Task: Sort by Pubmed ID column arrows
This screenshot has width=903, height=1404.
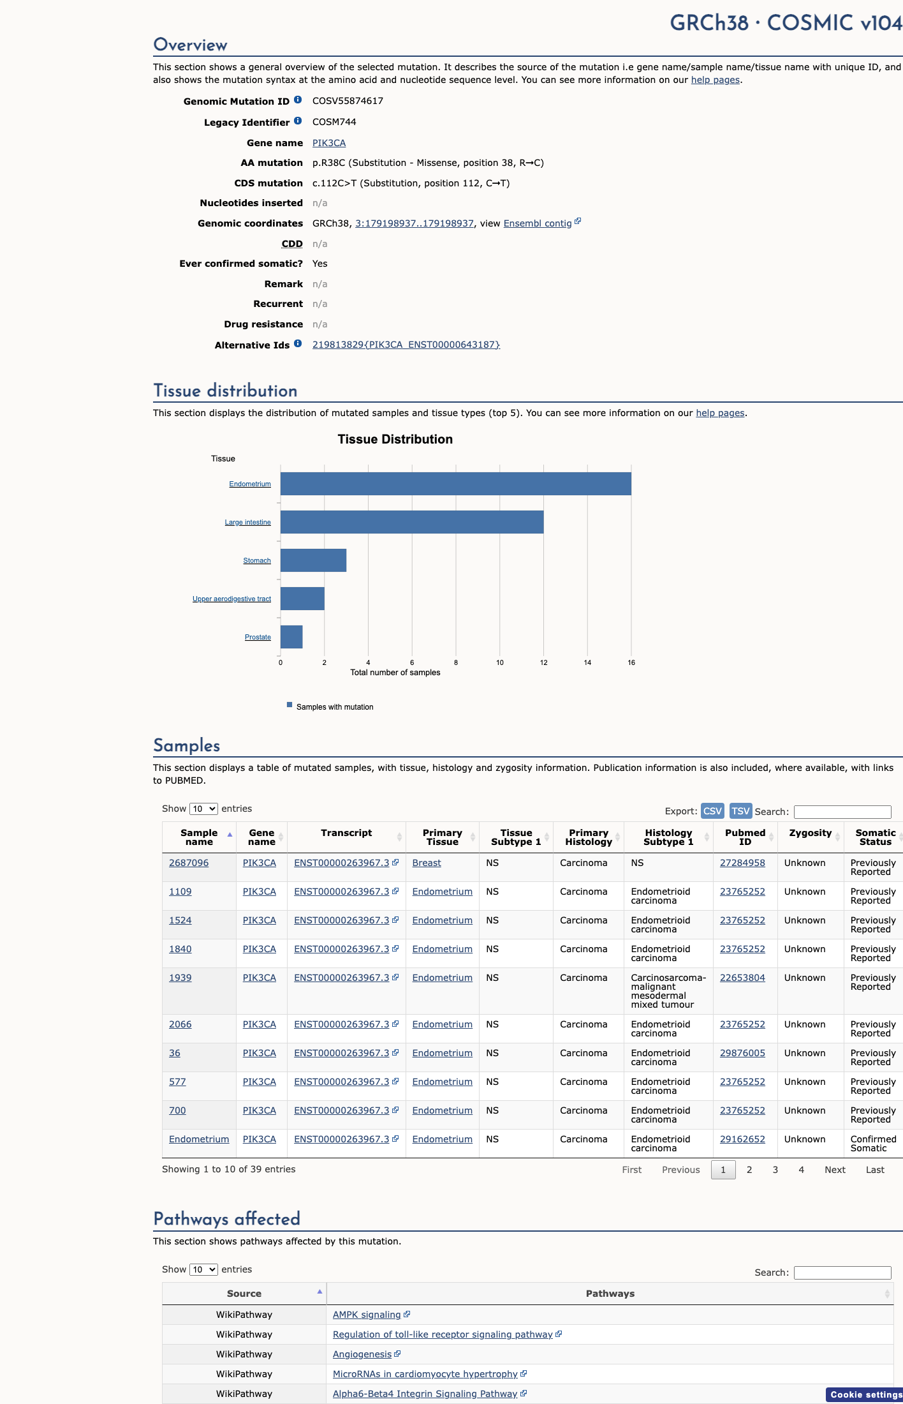Action: (771, 837)
